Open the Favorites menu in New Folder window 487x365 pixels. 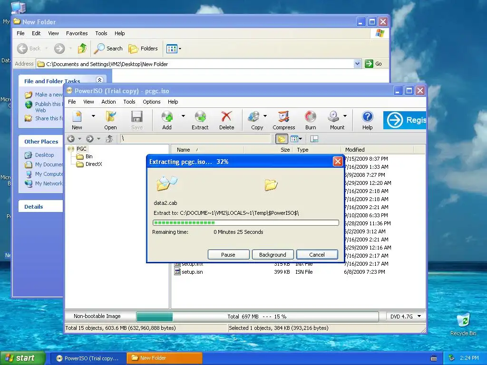[x=77, y=33]
